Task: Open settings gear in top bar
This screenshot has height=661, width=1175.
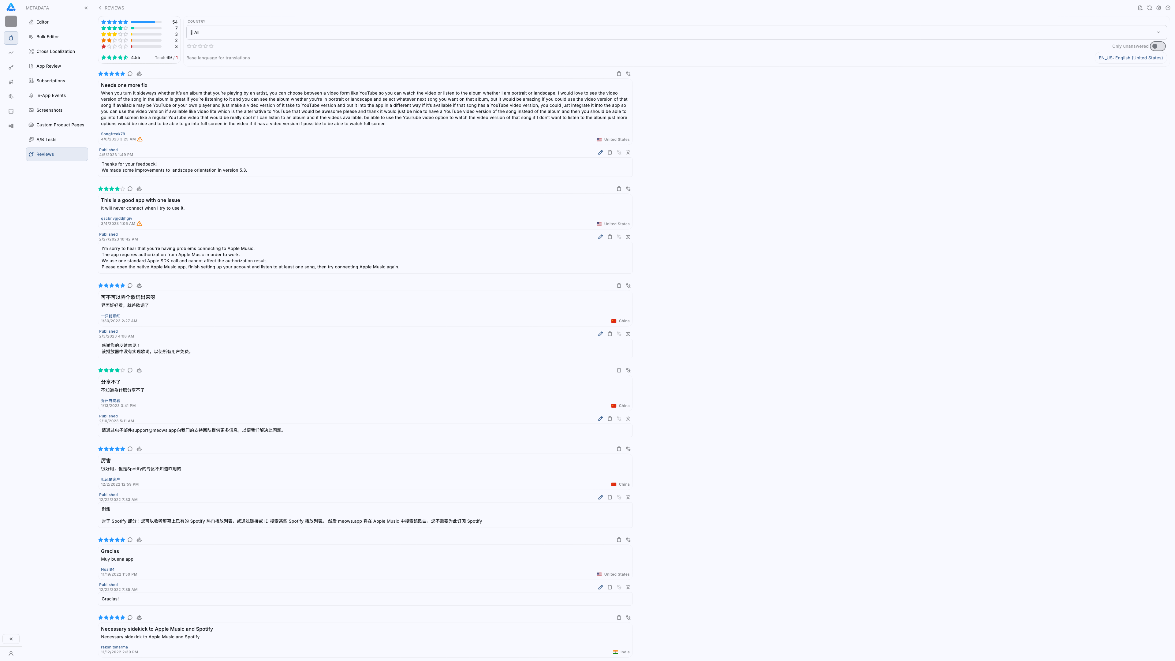Action: pyautogui.click(x=1158, y=8)
